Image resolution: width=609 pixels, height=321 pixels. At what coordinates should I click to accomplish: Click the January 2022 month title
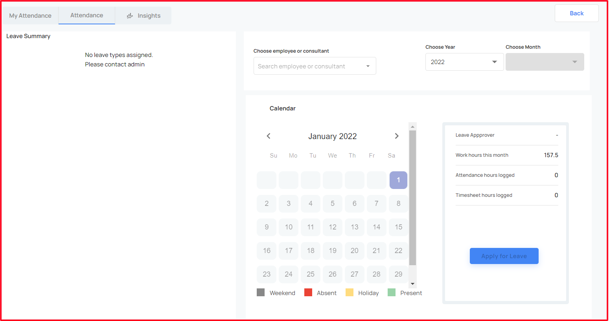(x=333, y=136)
